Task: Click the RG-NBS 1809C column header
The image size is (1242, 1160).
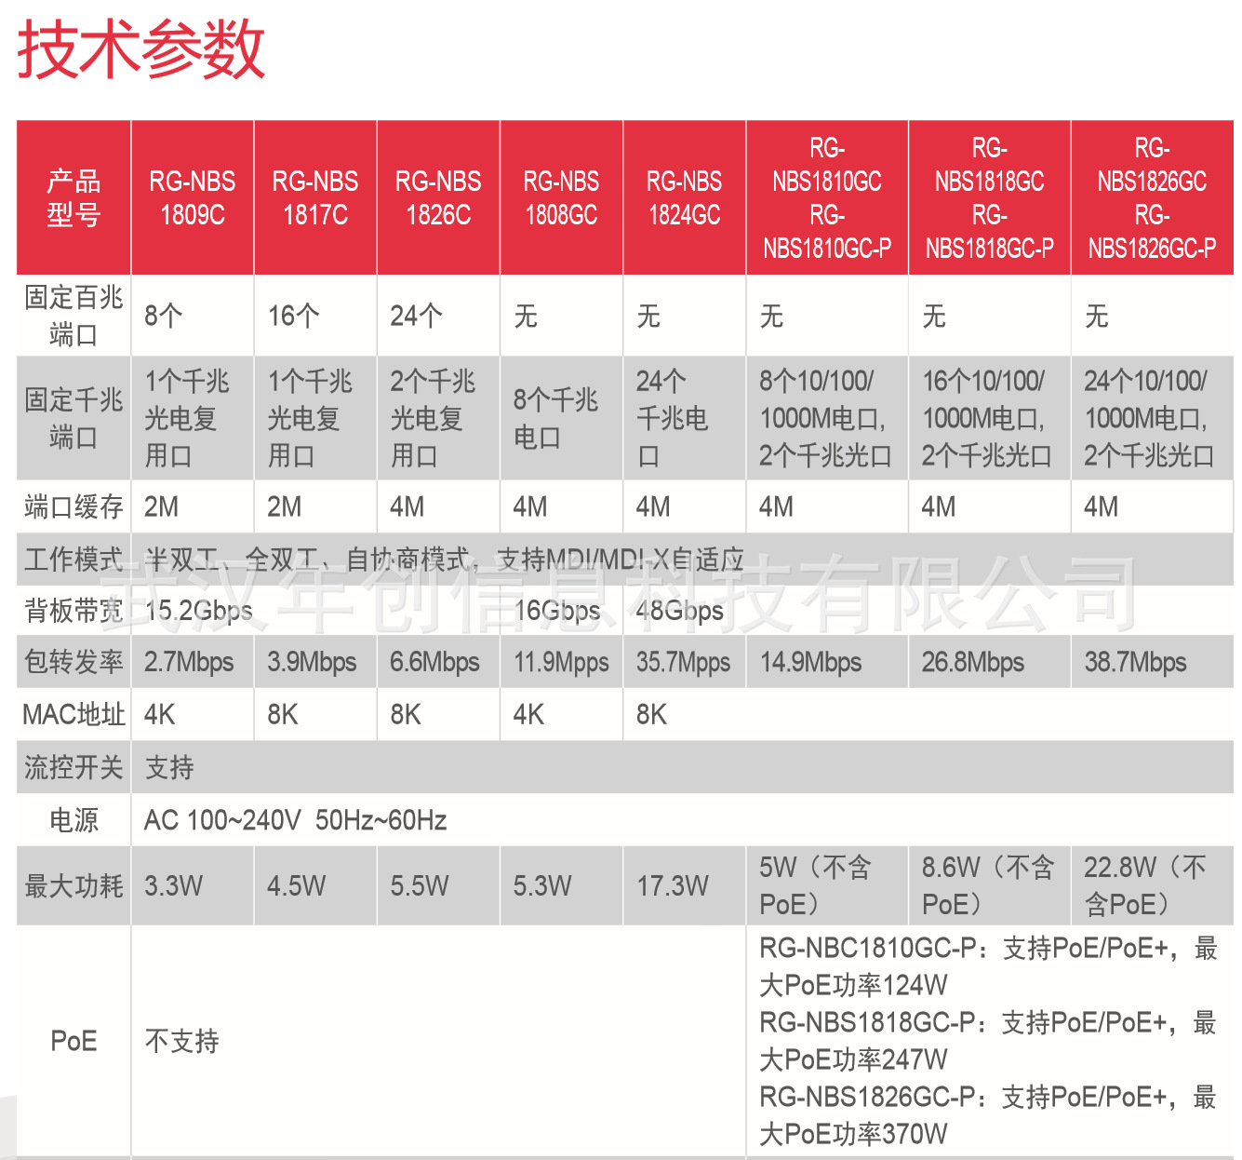Action: 193,197
